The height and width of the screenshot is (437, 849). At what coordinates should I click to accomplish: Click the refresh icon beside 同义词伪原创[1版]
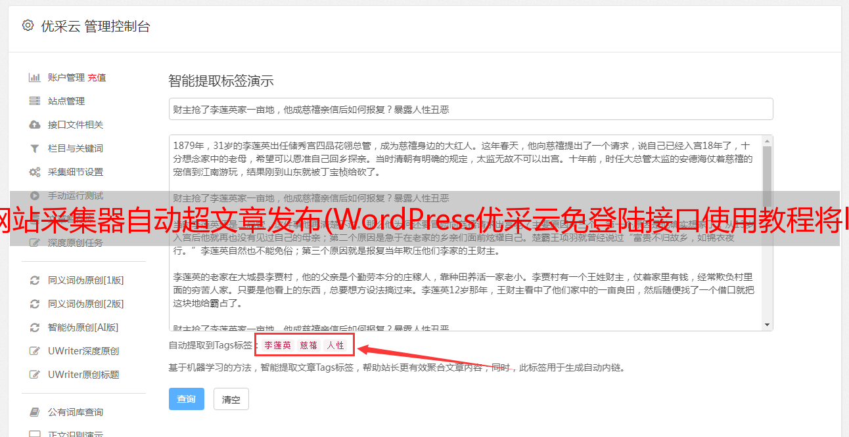pyautogui.click(x=35, y=280)
